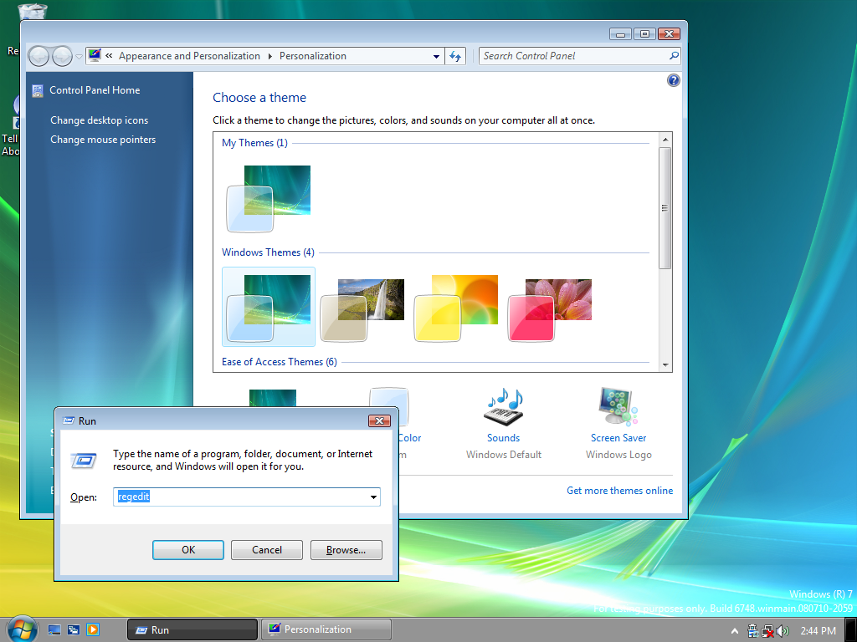857x642 pixels.
Task: Select the My Themes unsaved theme thumbnail
Action: tap(269, 198)
